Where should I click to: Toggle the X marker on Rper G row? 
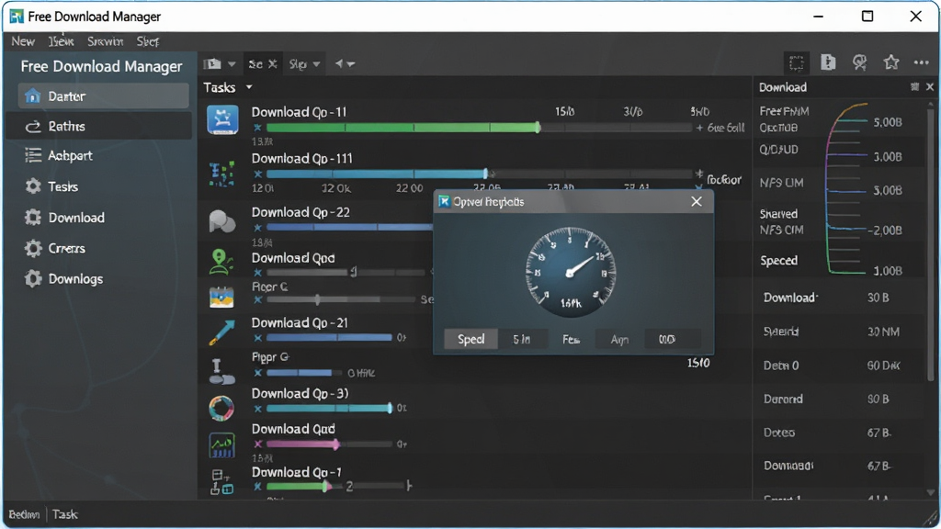257,299
